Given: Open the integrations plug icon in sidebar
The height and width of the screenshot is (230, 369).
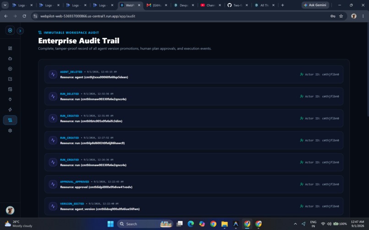Looking at the screenshot, I should (10, 99).
